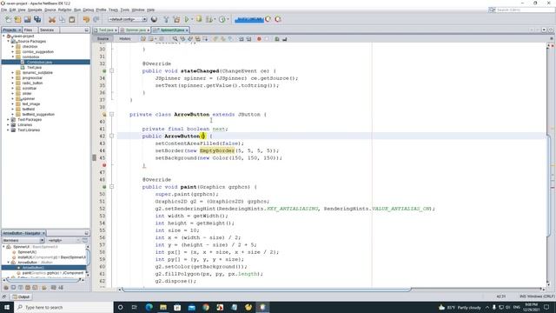Image resolution: width=556 pixels, height=313 pixels.
Task: Toggle Show Static Members filter in Navigator
Action: click(x=21, y=288)
